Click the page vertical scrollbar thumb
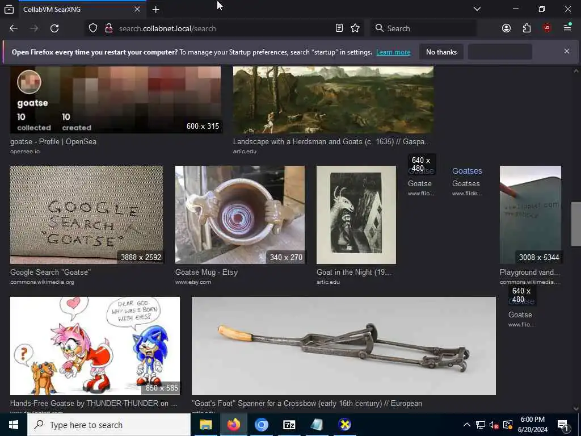The image size is (581, 436). 576,224
